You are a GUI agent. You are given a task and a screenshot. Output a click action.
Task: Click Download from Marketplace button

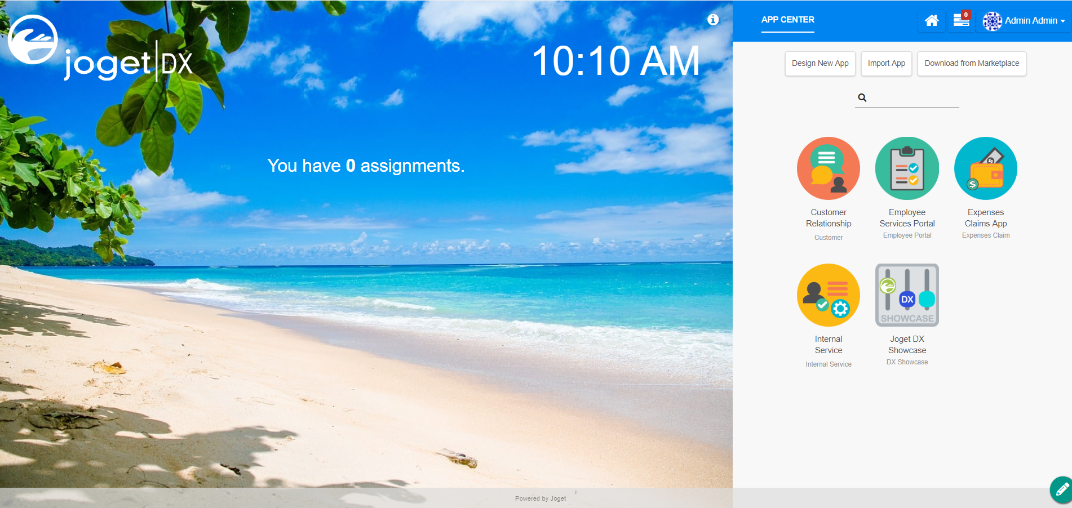pyautogui.click(x=971, y=64)
